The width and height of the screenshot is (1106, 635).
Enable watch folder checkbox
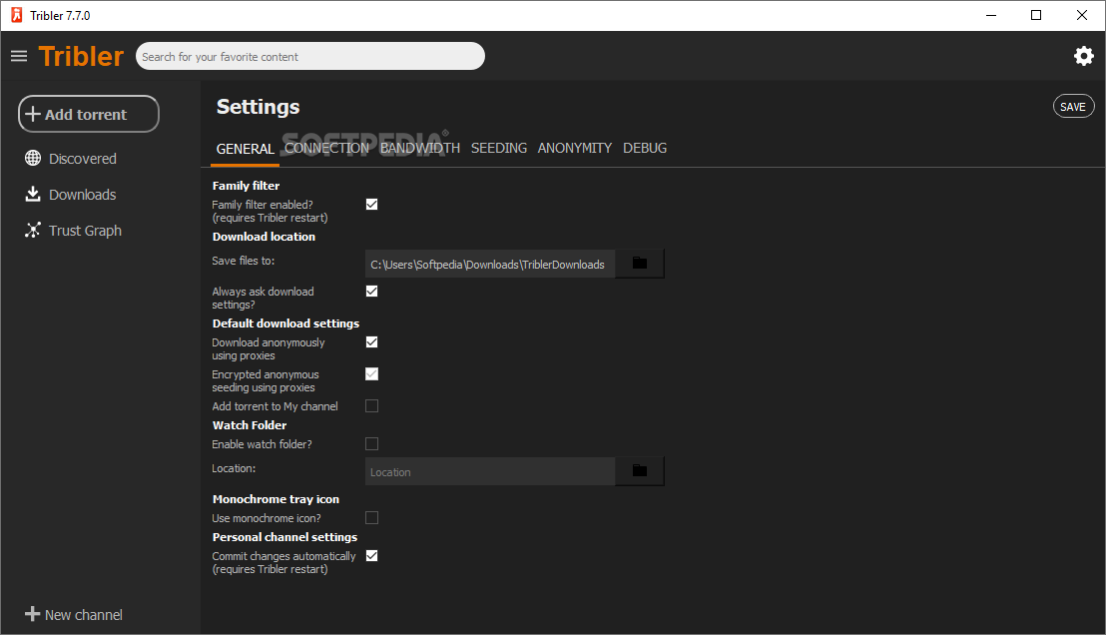(x=371, y=443)
